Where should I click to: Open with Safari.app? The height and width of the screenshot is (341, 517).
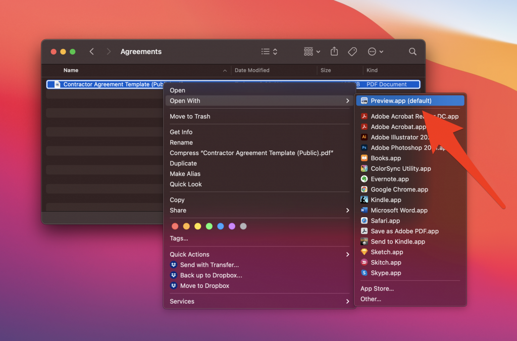click(x=410, y=221)
